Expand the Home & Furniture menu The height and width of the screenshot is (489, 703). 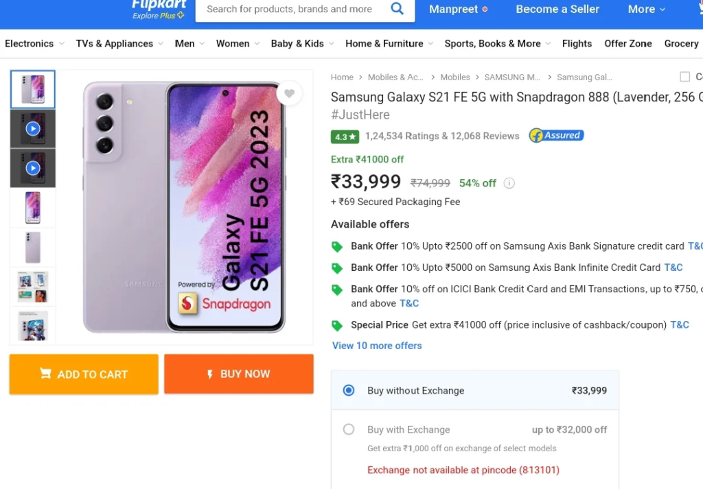tap(389, 43)
